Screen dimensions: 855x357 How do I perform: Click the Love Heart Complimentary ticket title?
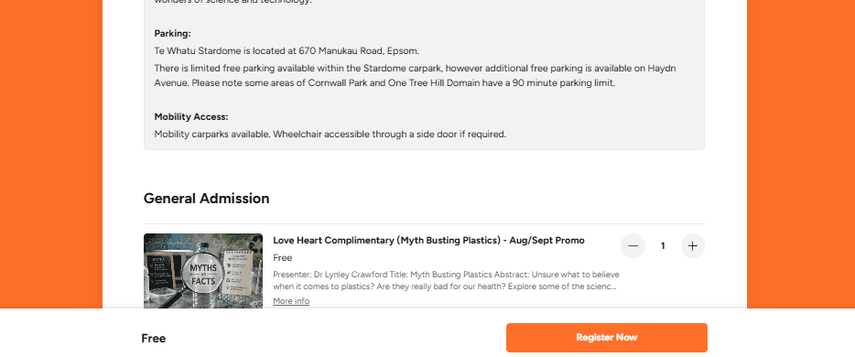pos(428,241)
